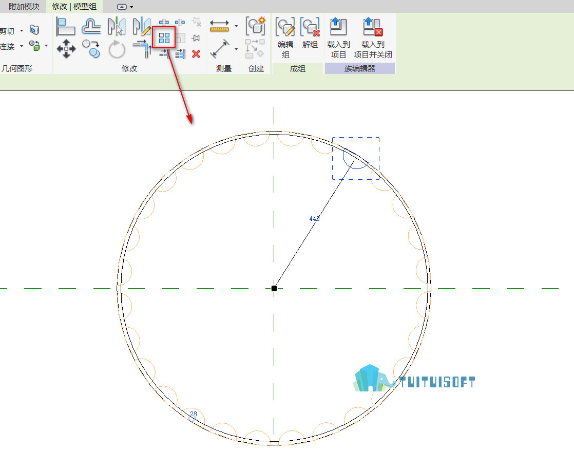This screenshot has height=450, width=574.
Task: Activate the Offset tool
Action: tap(91, 27)
